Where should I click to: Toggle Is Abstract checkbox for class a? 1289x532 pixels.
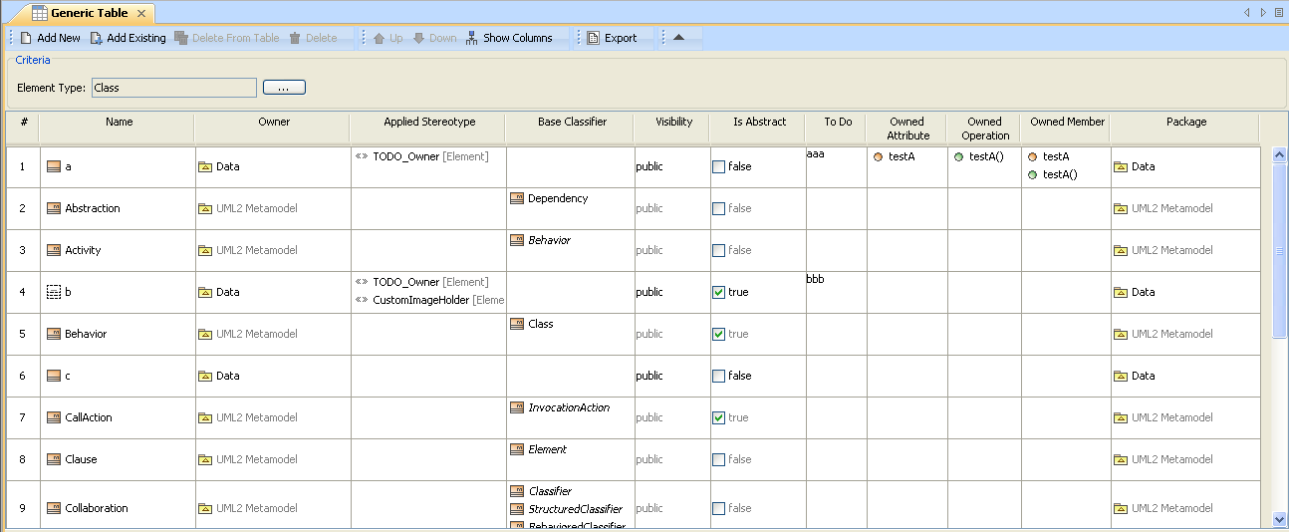click(x=718, y=167)
